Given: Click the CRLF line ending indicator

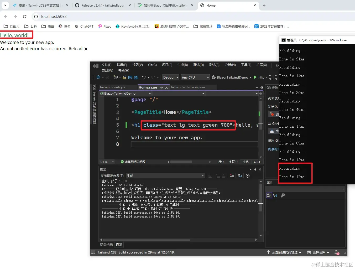Looking at the screenshot, I should [x=257, y=162].
